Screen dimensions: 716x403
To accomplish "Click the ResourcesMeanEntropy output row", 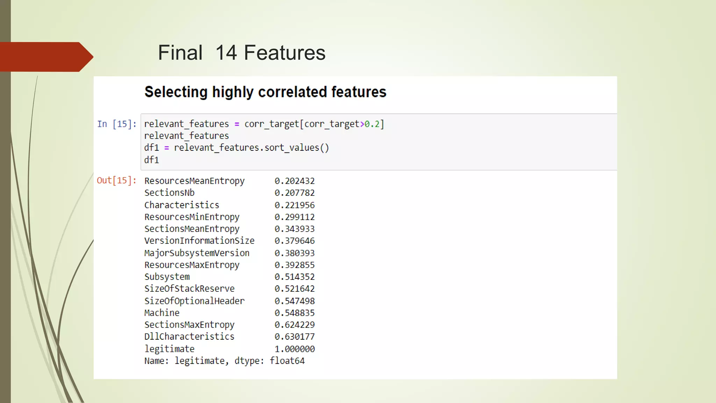I will pos(194,181).
